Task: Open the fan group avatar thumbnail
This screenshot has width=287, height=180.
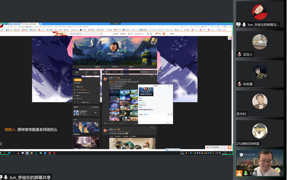Action: [x=76, y=113]
